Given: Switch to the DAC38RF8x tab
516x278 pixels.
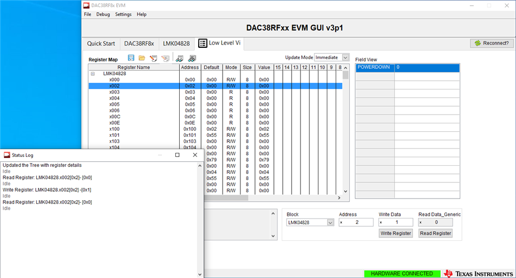Looking at the screenshot, I should pyautogui.click(x=139, y=43).
